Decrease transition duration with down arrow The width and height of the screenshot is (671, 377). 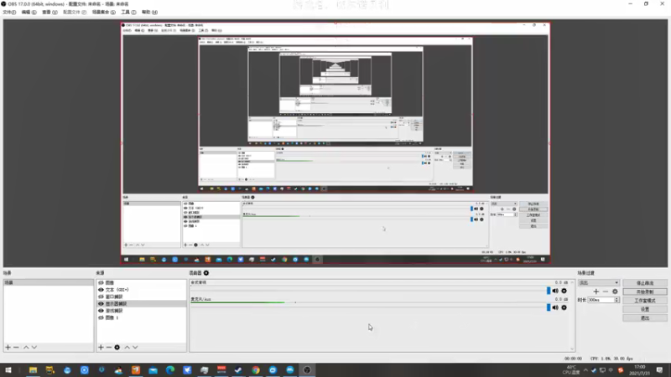tap(616, 302)
